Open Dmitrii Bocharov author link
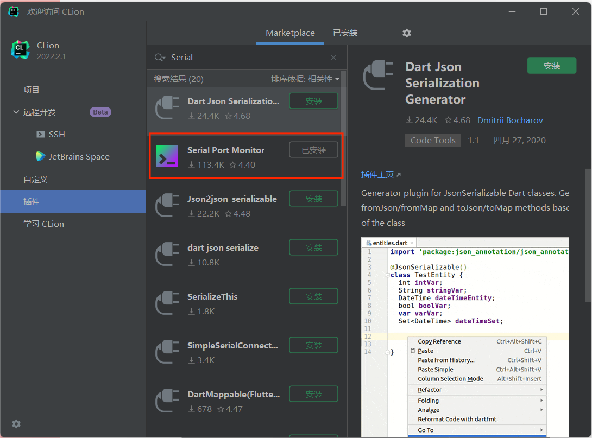This screenshot has width=592, height=438. (x=510, y=120)
